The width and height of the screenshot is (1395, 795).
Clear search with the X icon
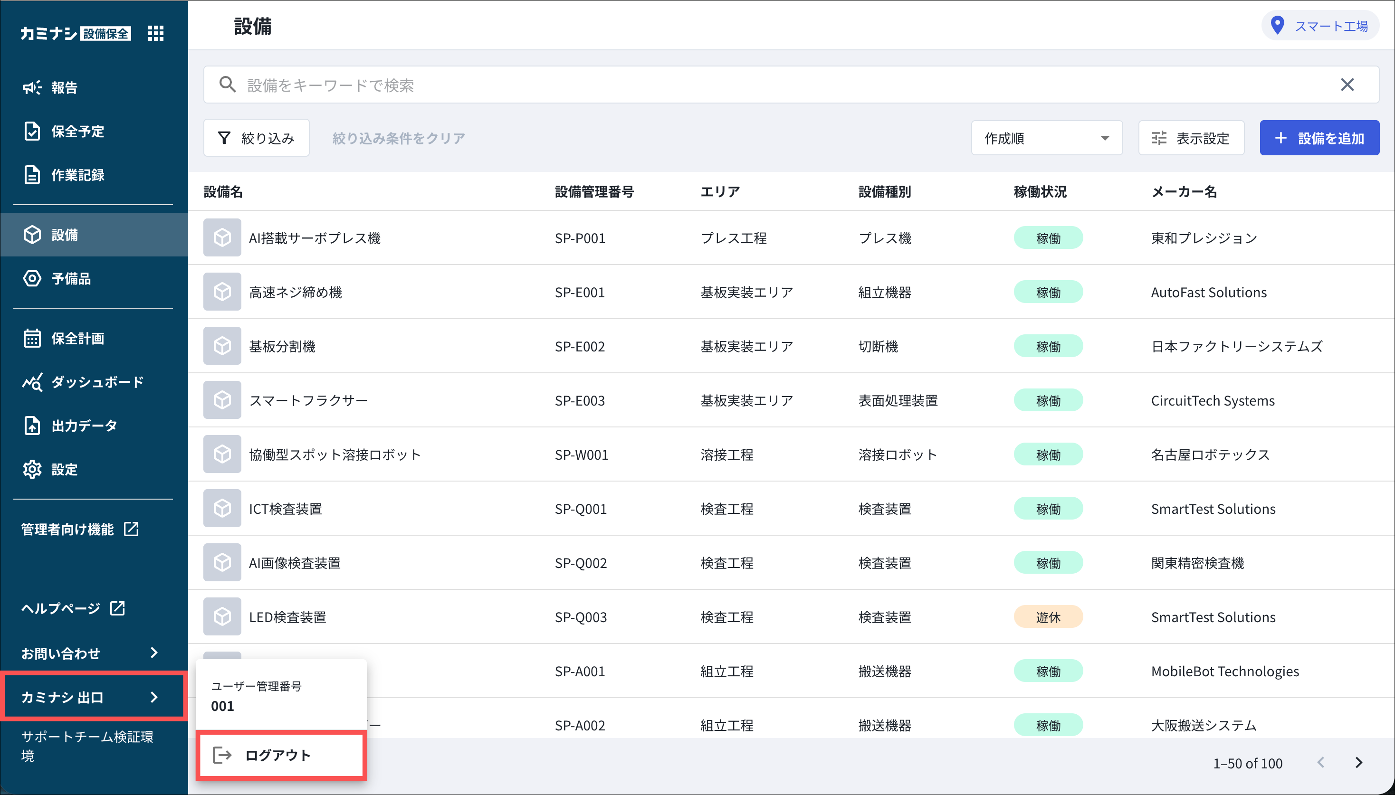(x=1347, y=85)
